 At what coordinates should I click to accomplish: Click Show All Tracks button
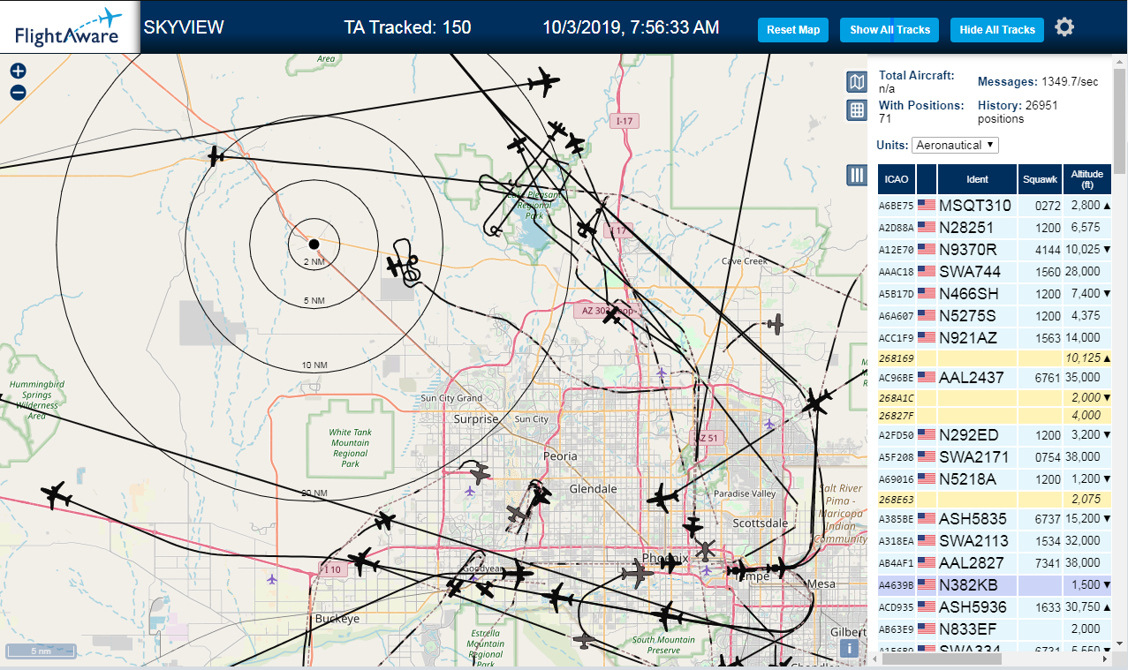tap(890, 29)
